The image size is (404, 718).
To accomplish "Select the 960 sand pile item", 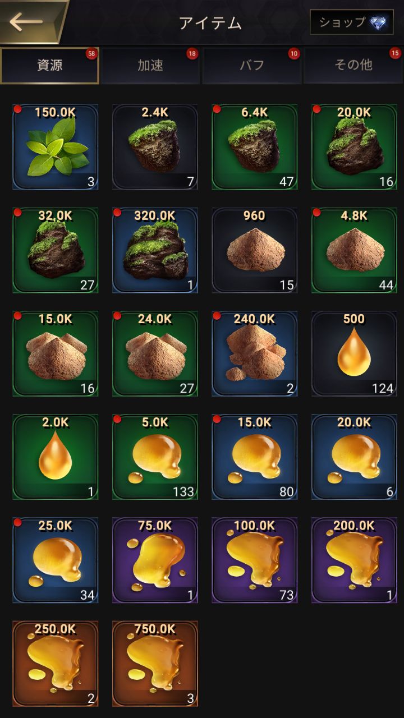I will pos(255,250).
